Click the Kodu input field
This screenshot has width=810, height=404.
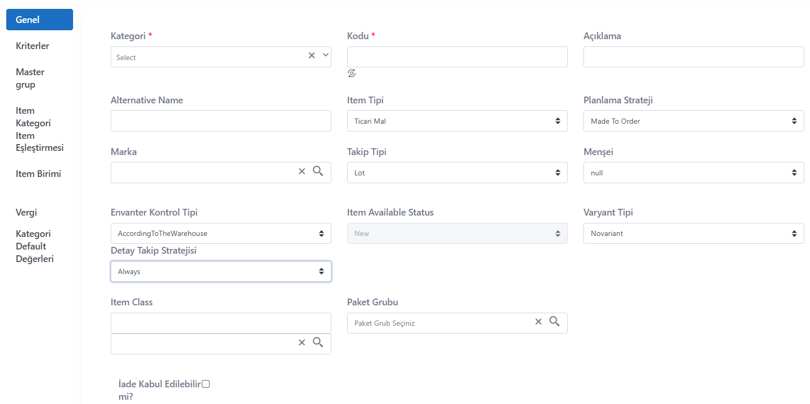(x=457, y=57)
